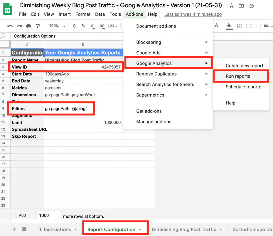Open merge cells dropdown arrow
Image resolution: width=273 pixels, height=236 pixels.
tap(256, 26)
